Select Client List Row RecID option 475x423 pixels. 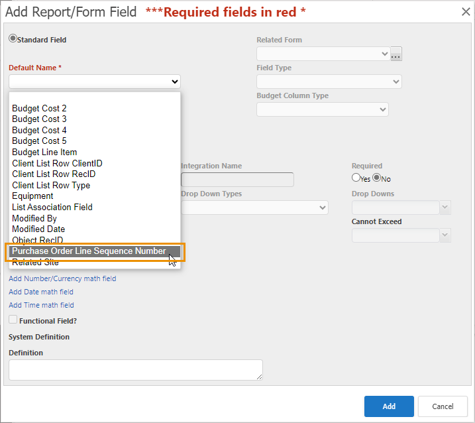(x=95, y=174)
